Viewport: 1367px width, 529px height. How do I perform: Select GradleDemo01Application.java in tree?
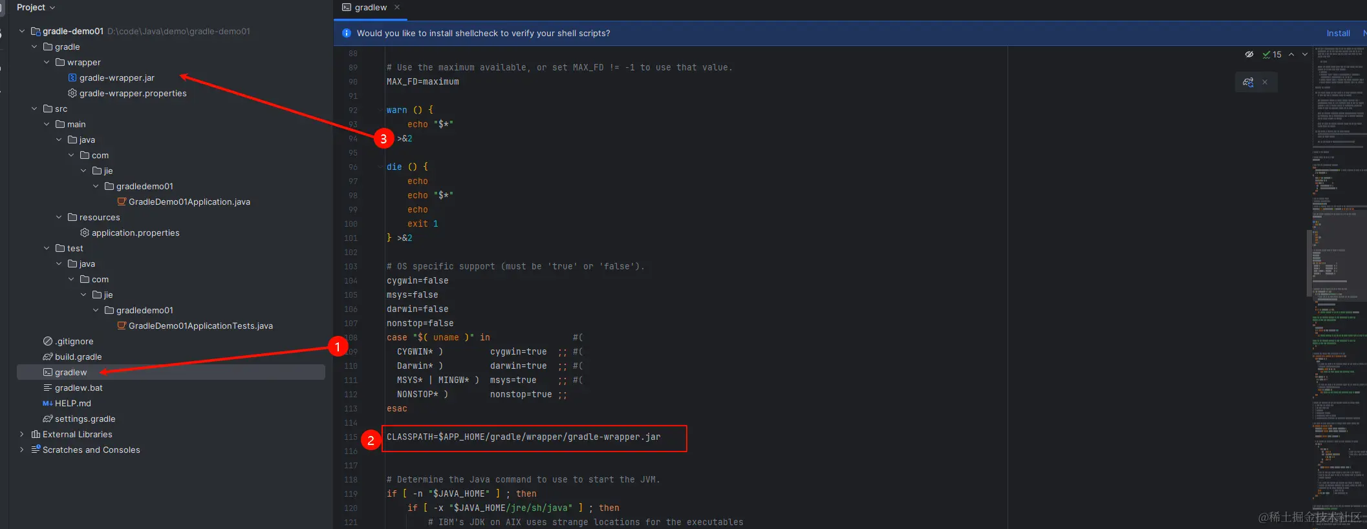pyautogui.click(x=189, y=202)
